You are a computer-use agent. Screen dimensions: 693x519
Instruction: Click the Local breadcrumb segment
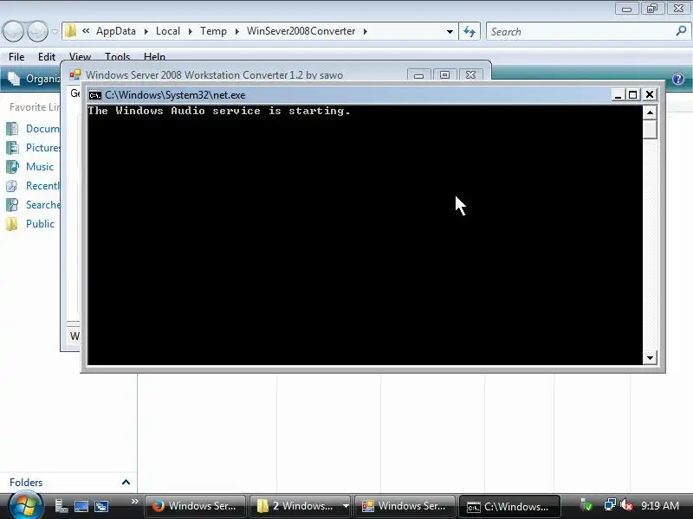click(167, 31)
